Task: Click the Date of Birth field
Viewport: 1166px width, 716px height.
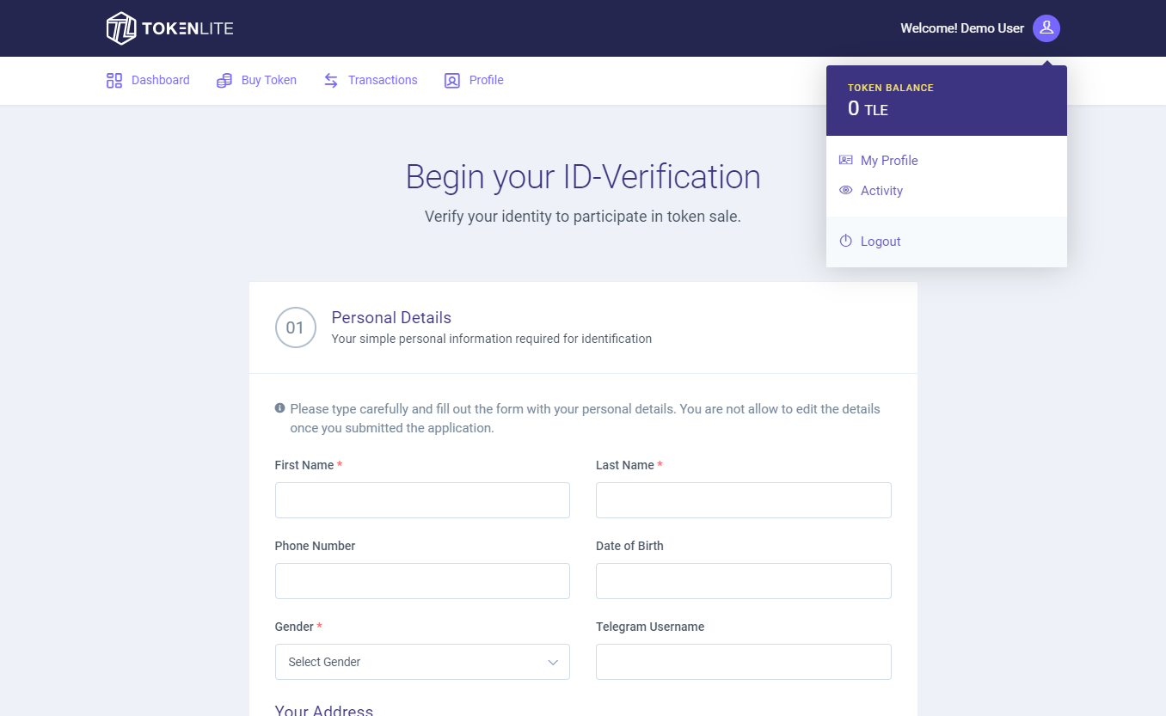Action: (x=743, y=581)
